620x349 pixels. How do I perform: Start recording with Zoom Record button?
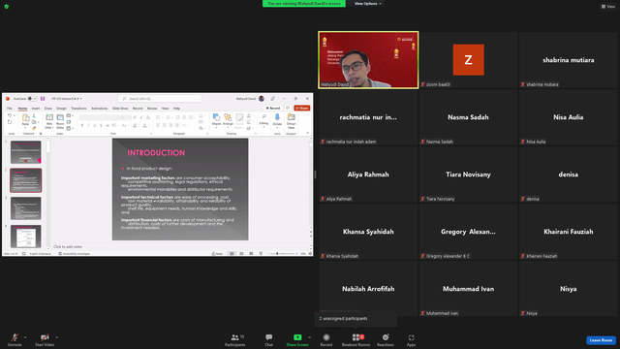326,339
